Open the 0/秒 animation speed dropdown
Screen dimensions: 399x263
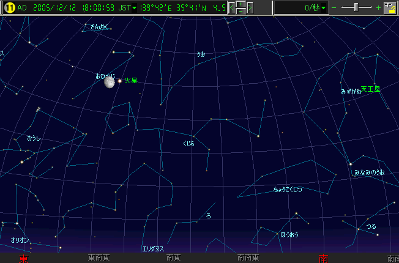(x=324, y=8)
